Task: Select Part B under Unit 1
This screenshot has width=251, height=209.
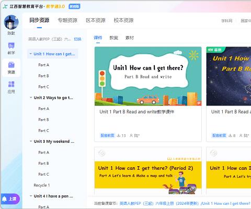Action: (x=43, y=76)
